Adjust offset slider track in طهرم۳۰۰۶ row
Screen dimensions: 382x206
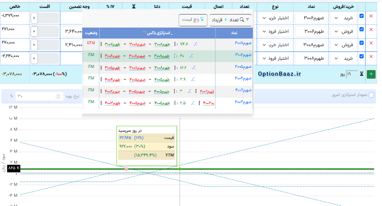click(48, 31)
